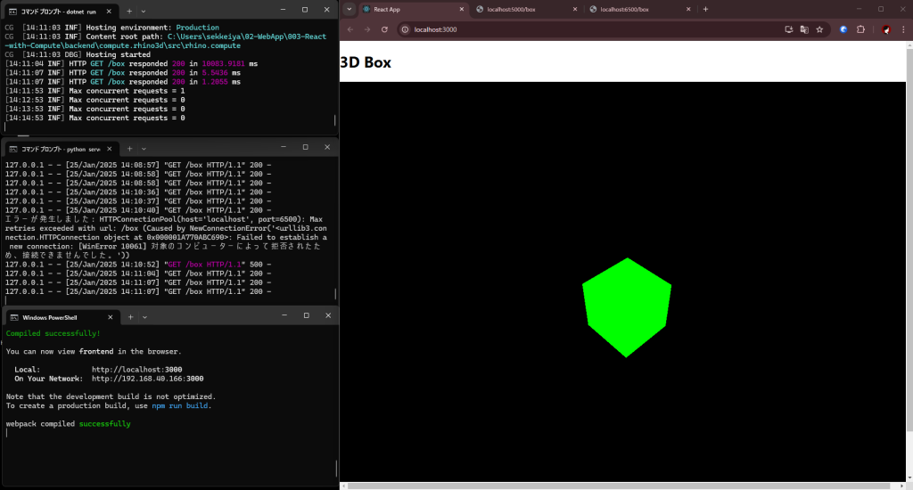Open the browser extensions puzzle icon
Screen dimensions: 913x490
pos(860,29)
